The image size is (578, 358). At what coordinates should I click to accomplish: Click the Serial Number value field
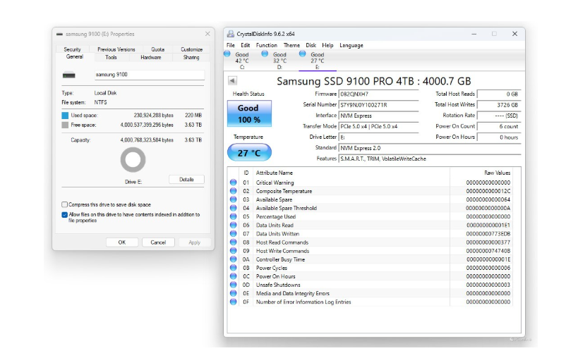pyautogui.click(x=378, y=105)
